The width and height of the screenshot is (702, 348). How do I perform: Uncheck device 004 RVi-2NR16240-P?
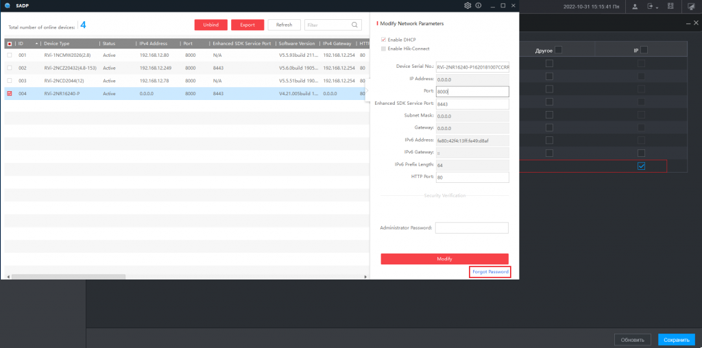pos(9,93)
